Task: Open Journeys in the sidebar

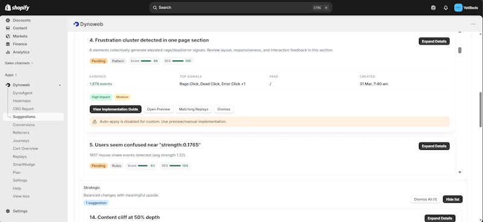Action: pos(21,141)
